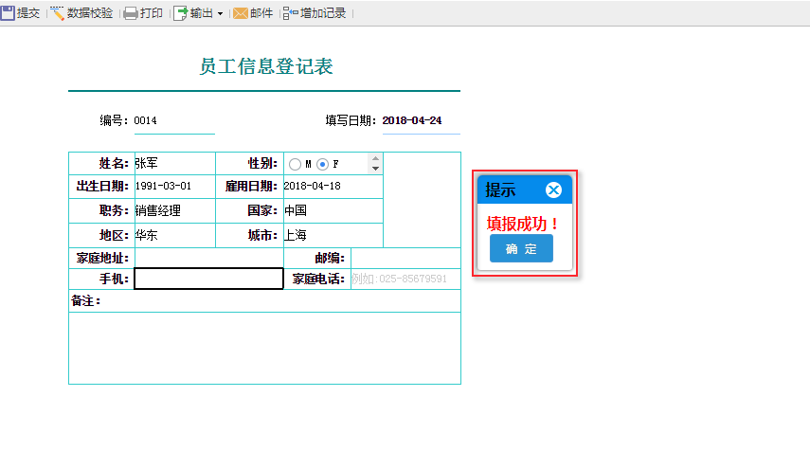Click the green export arrow icon
This screenshot has width=810, height=451.
(180, 13)
